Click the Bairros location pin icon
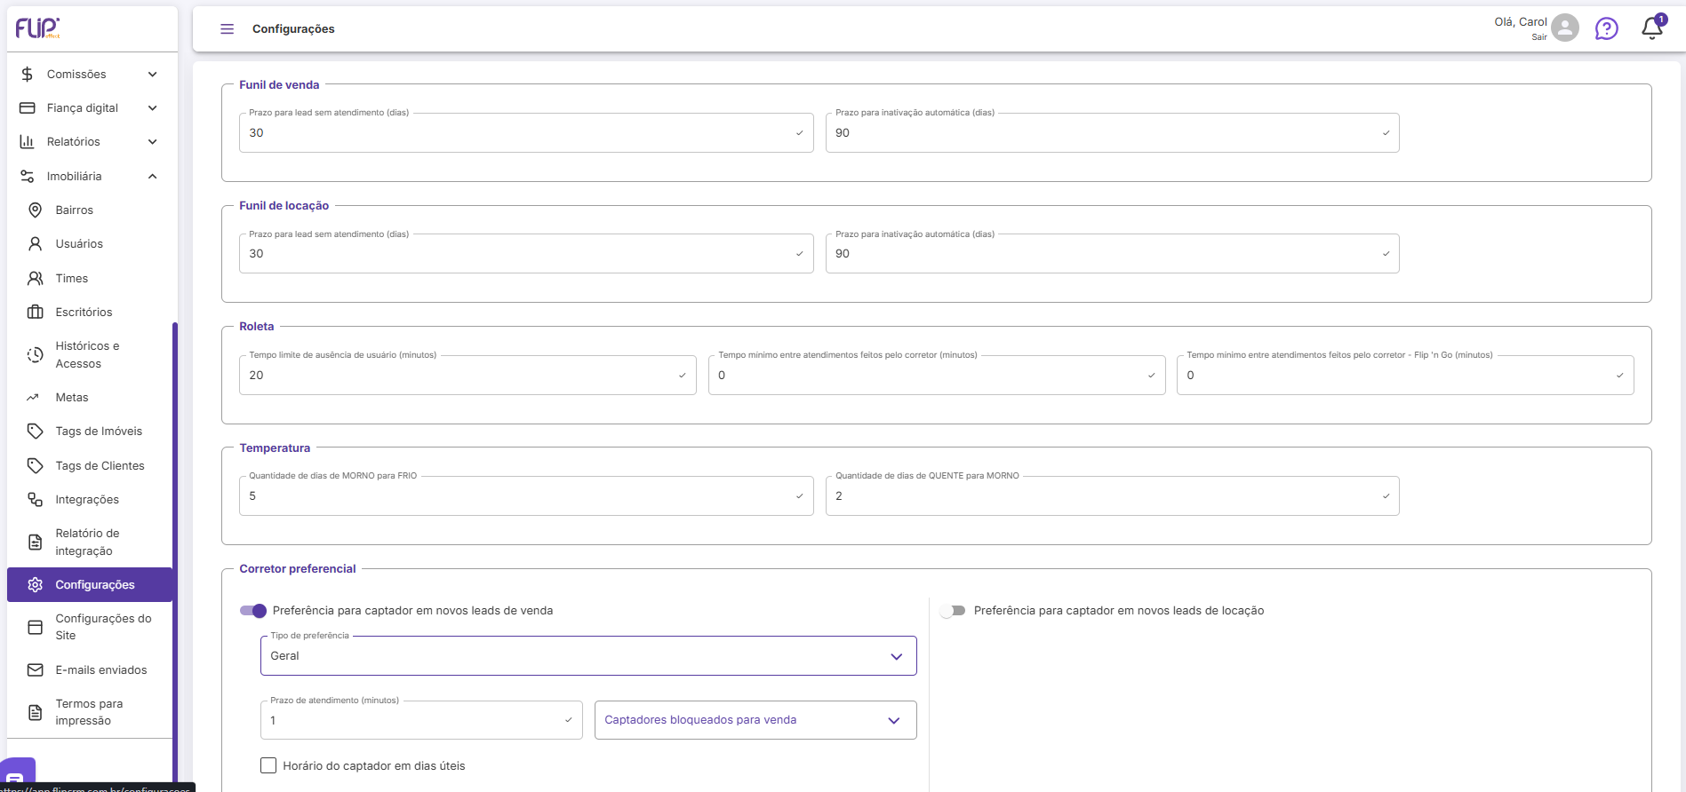Screen dimensions: 1686x792 coord(36,210)
